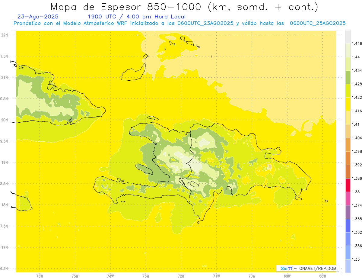Click the longitude label "72W"
The height and width of the screenshot is (280, 362).
coord(181,276)
